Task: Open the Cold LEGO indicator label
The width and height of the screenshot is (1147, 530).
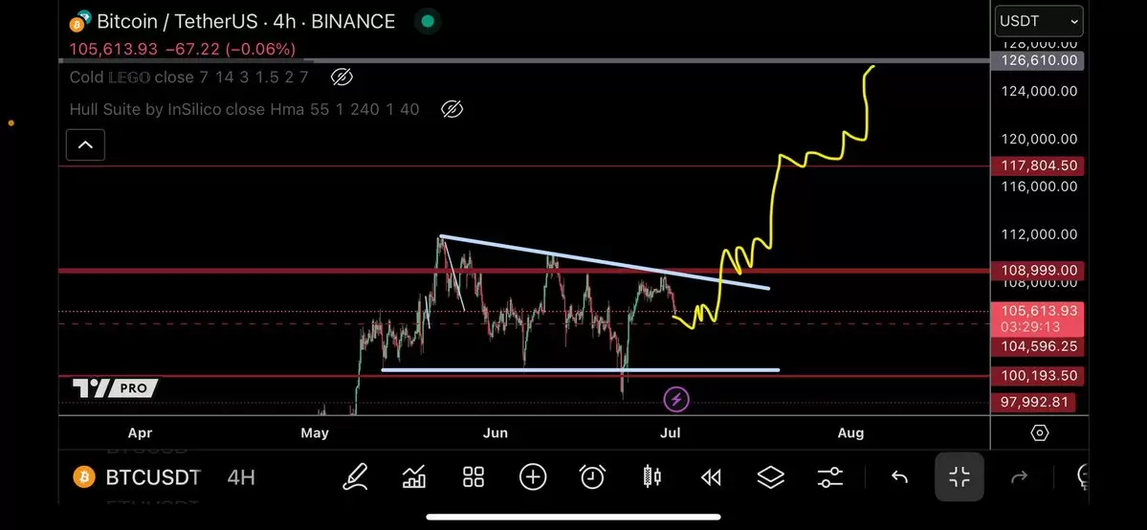Action: [188, 77]
